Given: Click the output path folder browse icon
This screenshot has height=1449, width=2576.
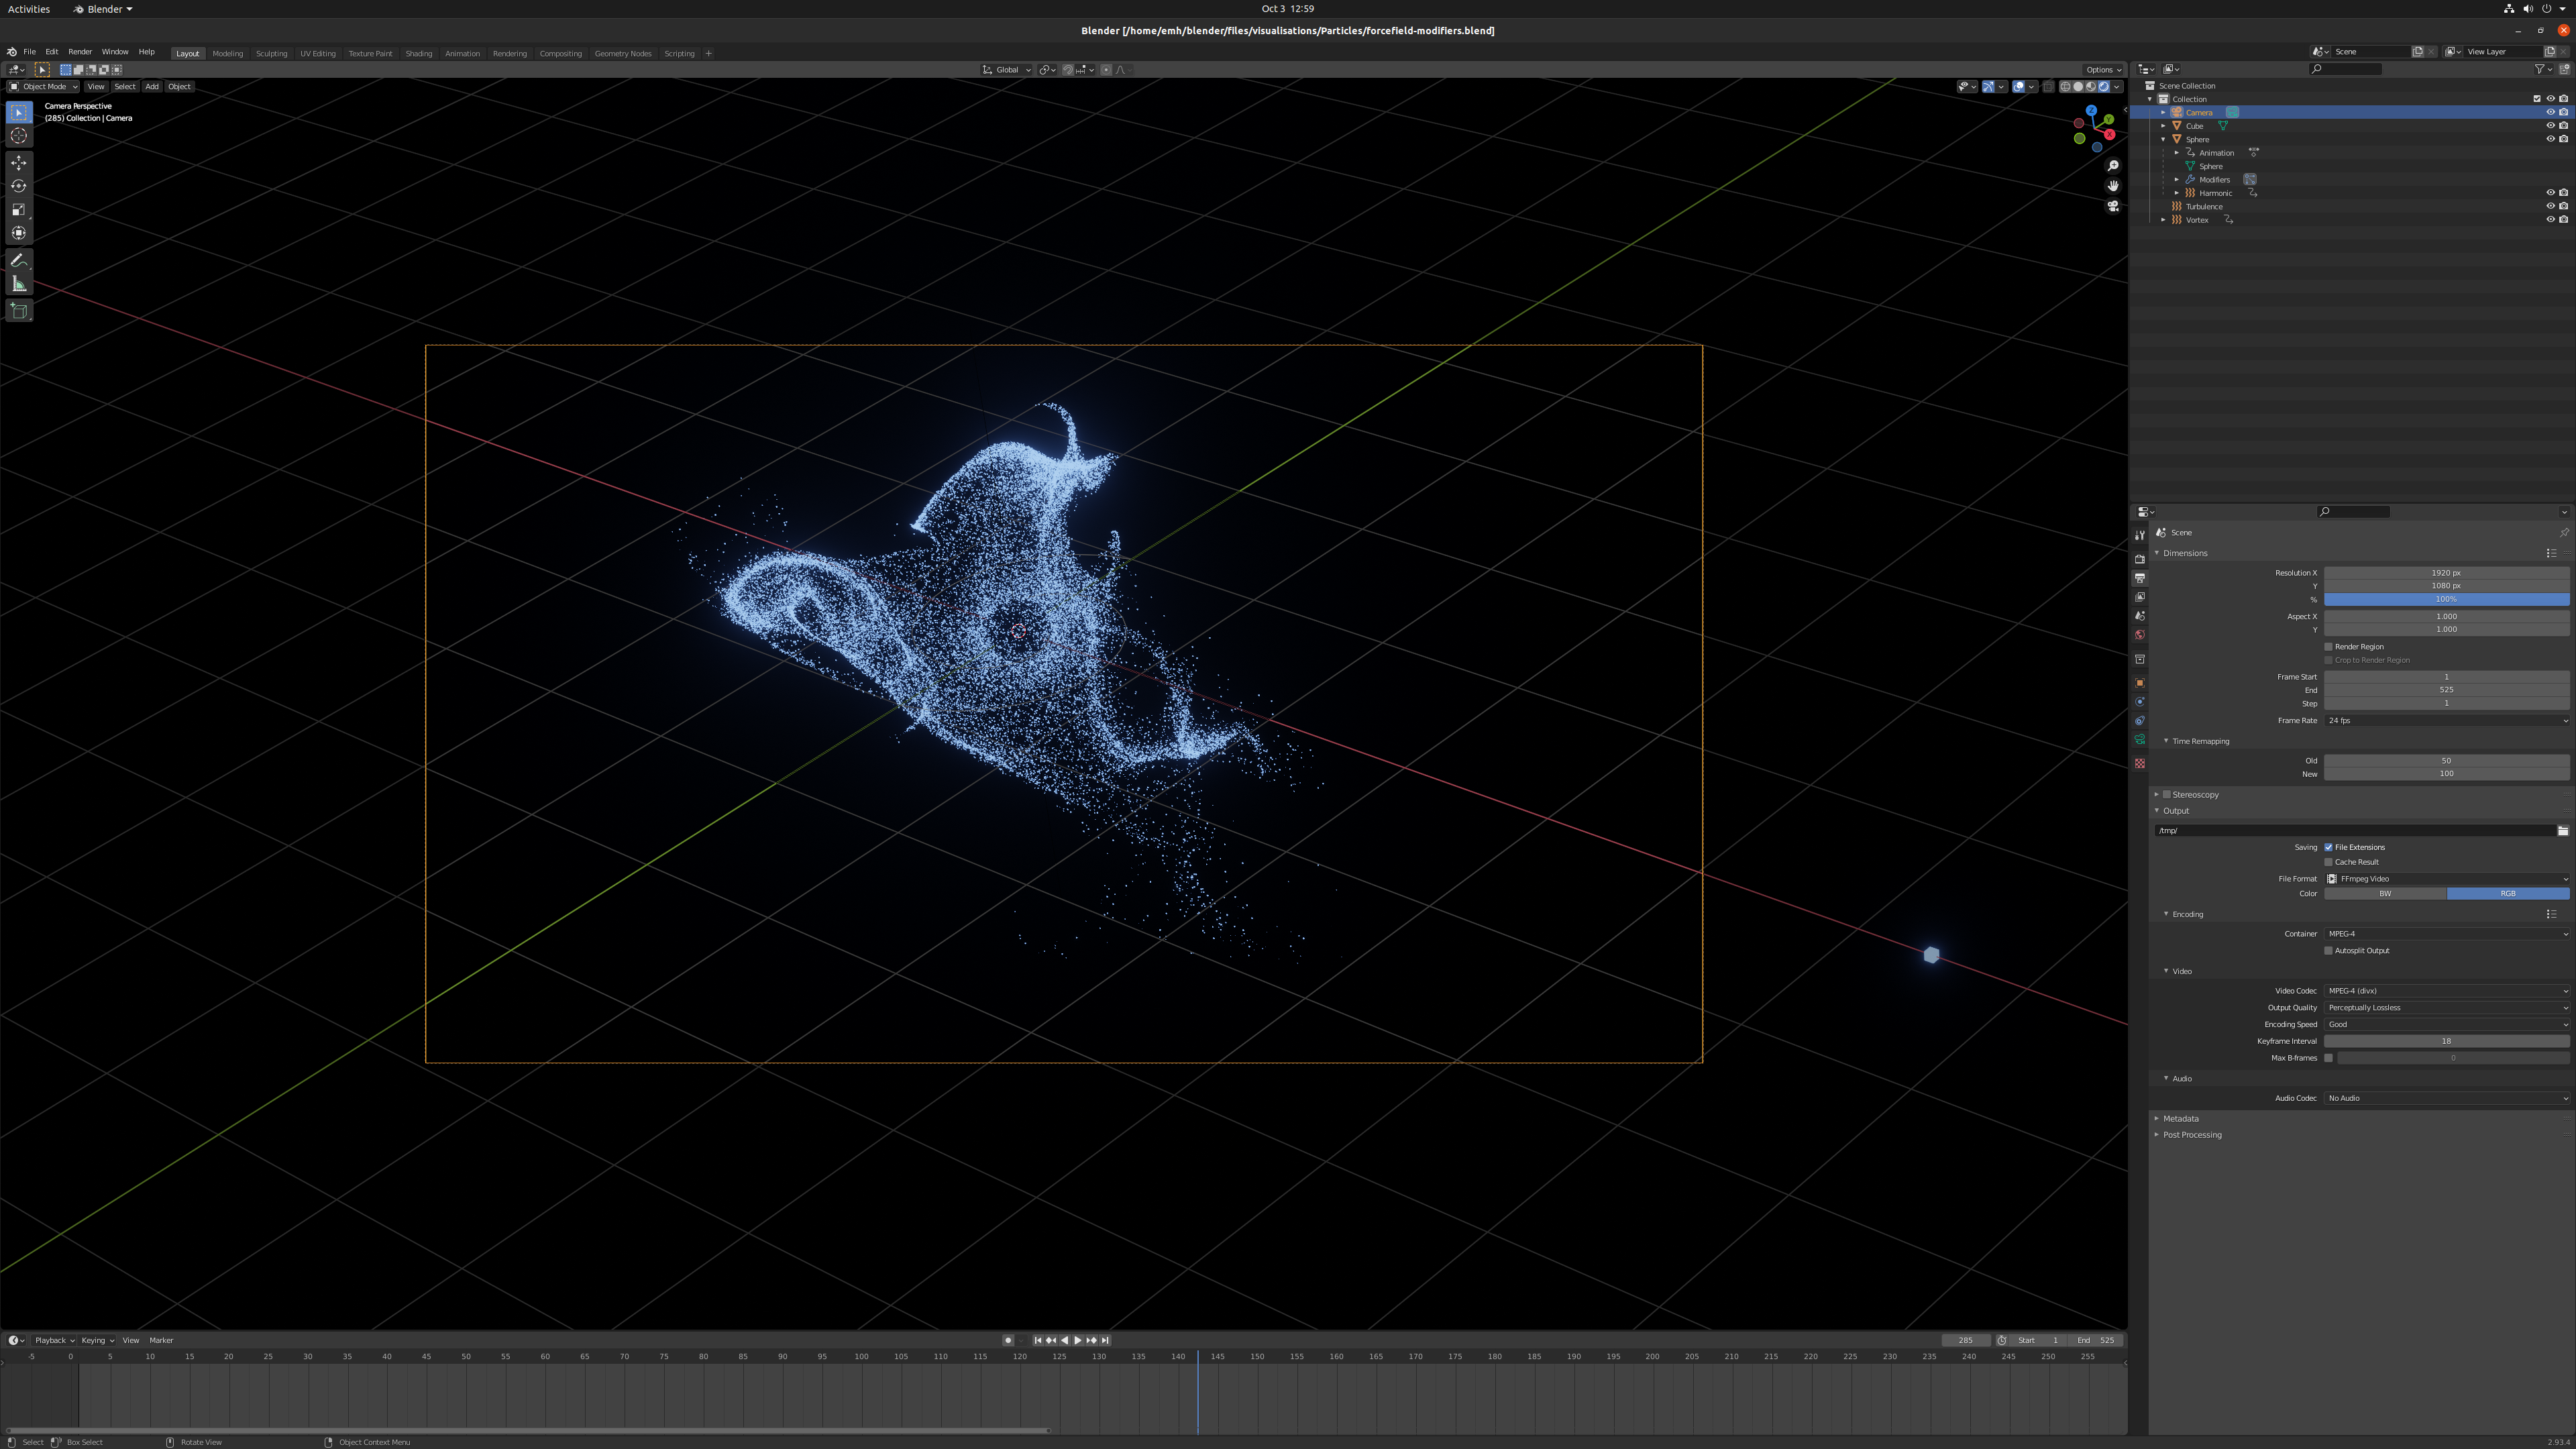Looking at the screenshot, I should click(2563, 831).
